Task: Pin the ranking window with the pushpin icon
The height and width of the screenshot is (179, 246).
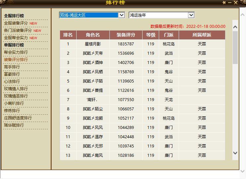Action: [224, 3]
